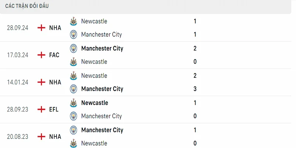
Task: Click Manchester City crest in 20.08.23 match
Action: click(x=74, y=130)
